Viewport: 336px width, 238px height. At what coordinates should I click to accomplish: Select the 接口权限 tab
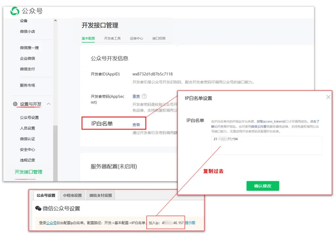(x=159, y=38)
